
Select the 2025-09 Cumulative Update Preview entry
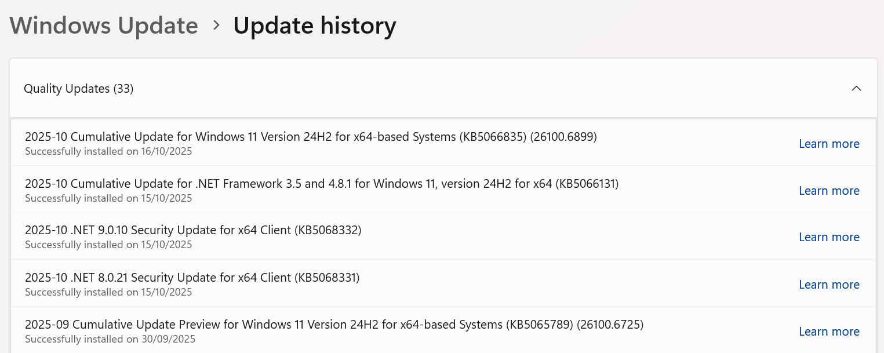tap(334, 325)
